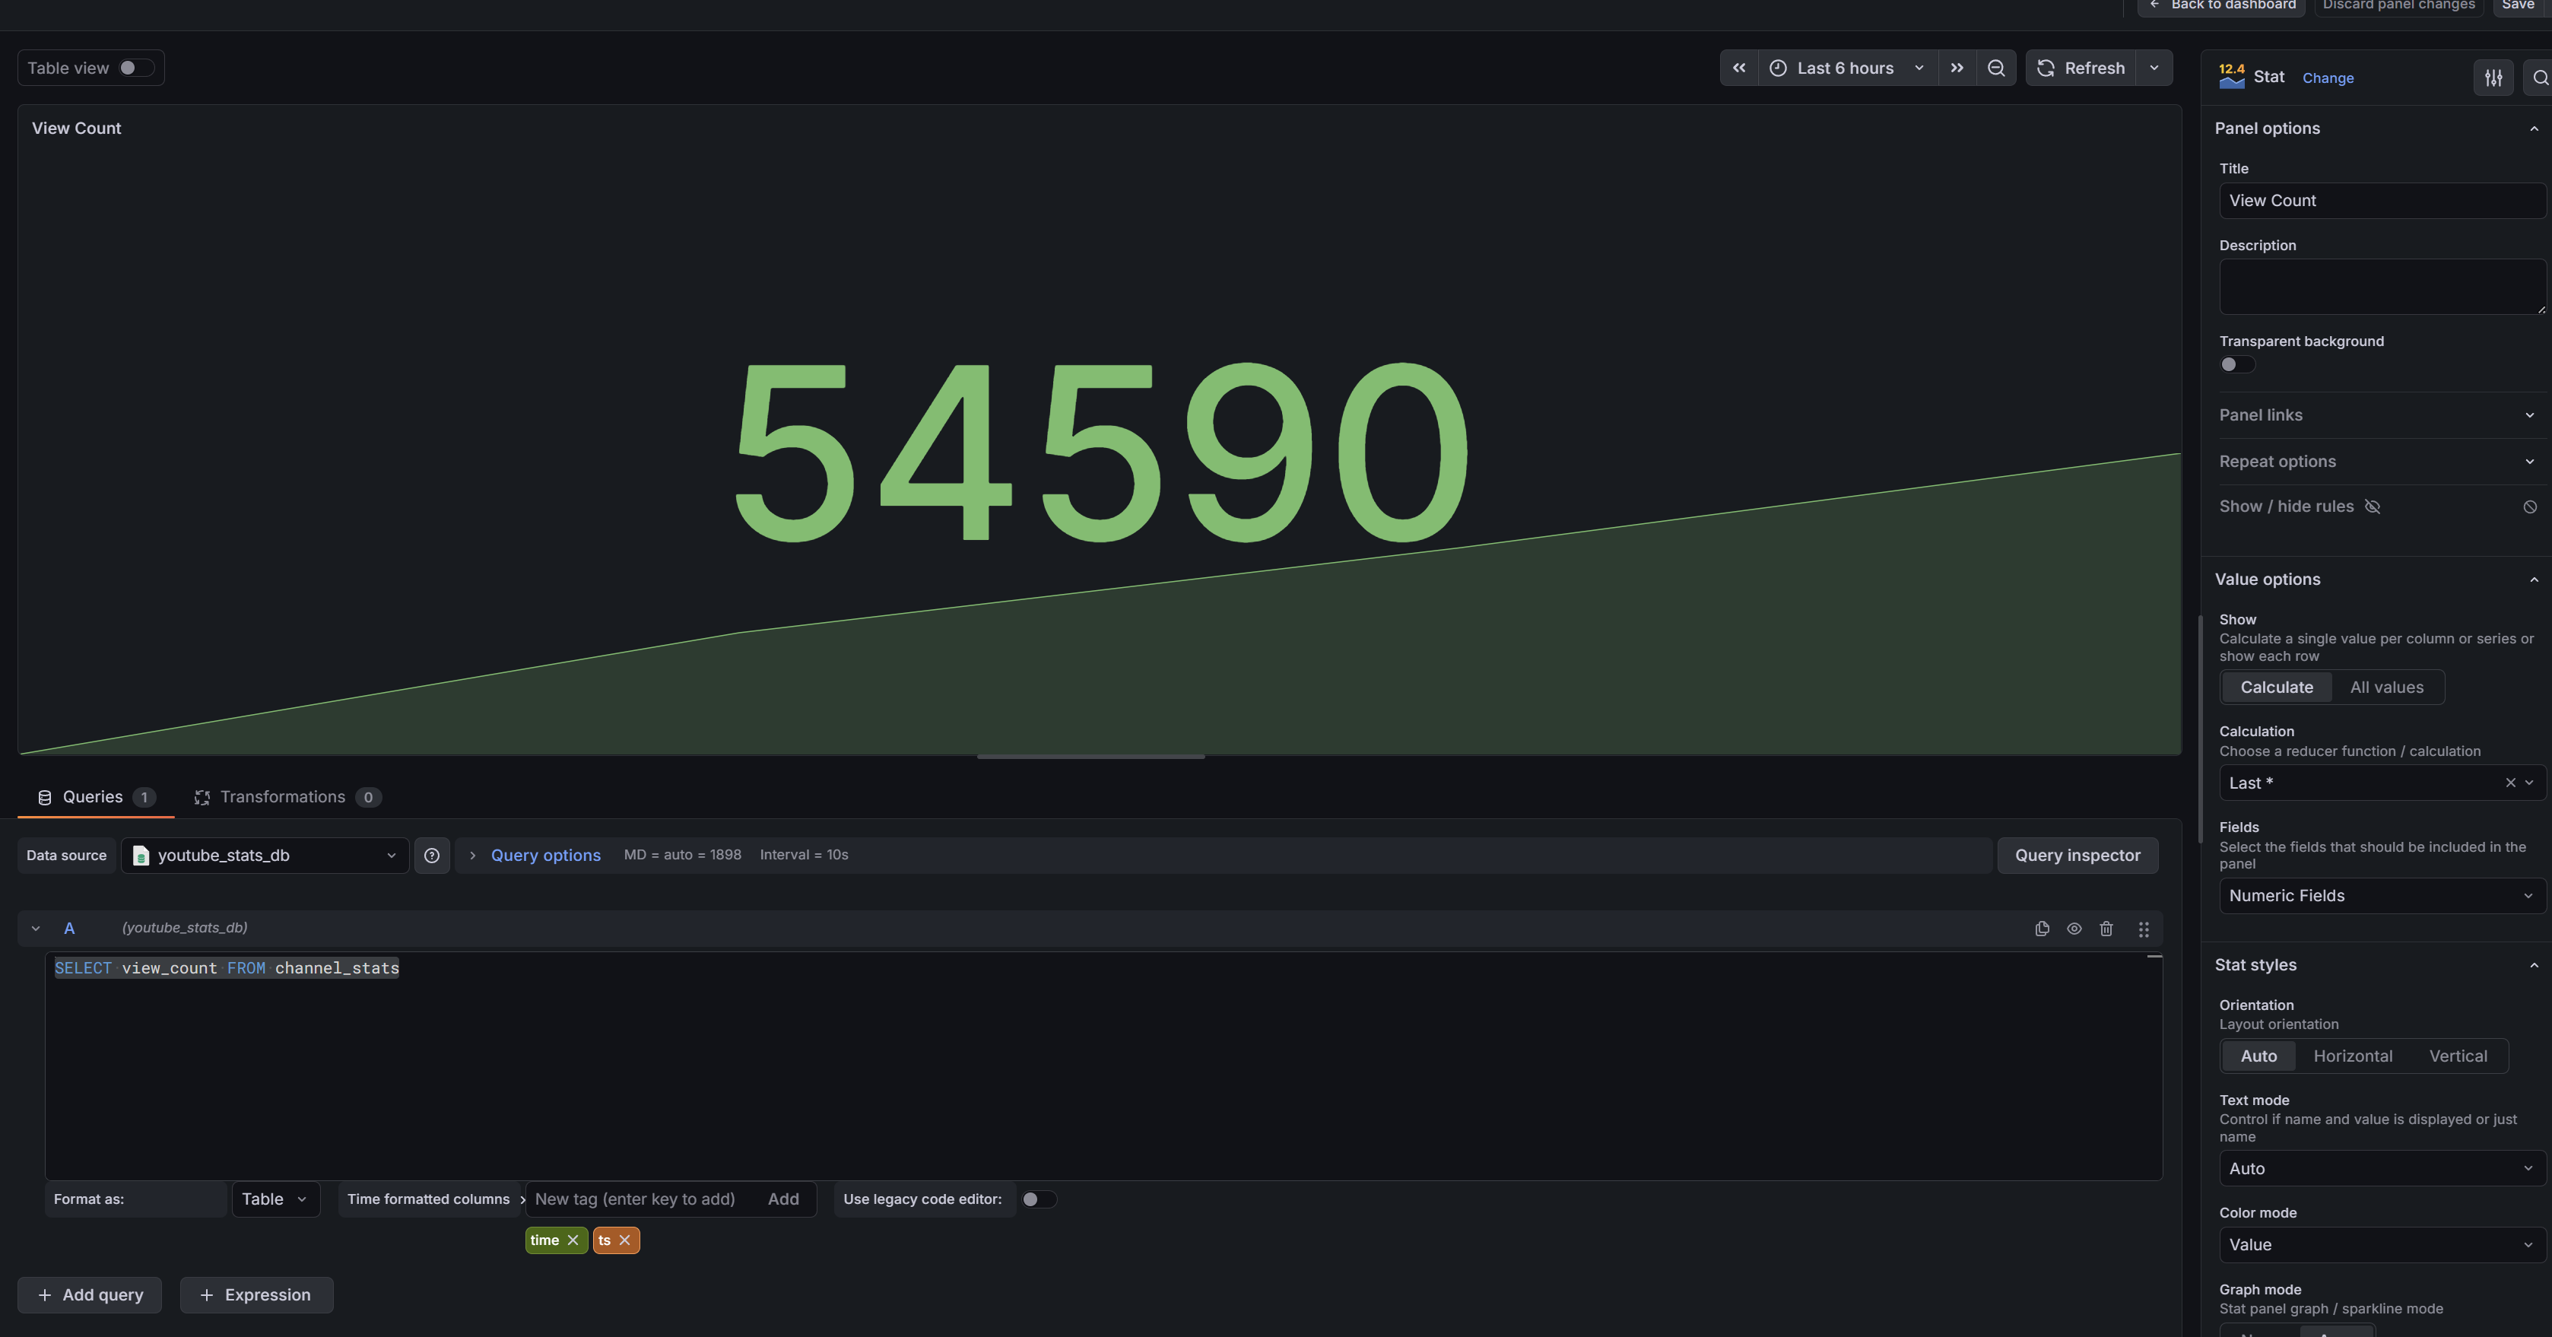Open the Numeric Fields dropdown
The width and height of the screenshot is (2552, 1337).
(x=2382, y=896)
